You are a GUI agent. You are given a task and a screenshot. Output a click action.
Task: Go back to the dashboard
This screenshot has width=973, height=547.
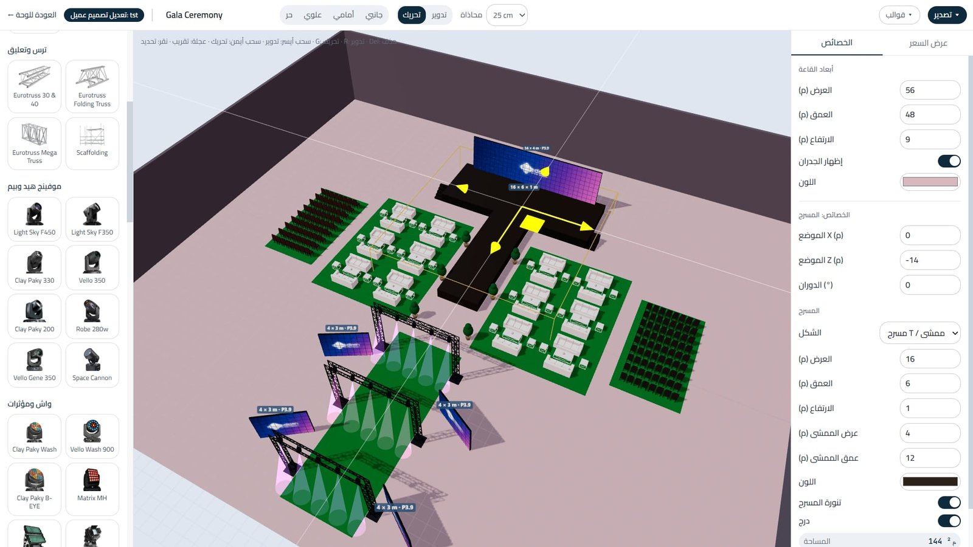pyautogui.click(x=32, y=15)
